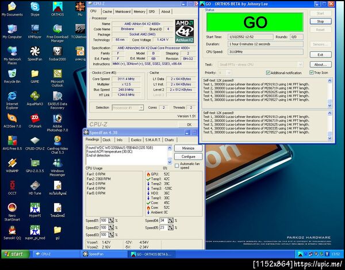Image resolution: width=345 pixels, height=270 pixels.
Task: Open the Recycle Bin
Action: (12, 76)
